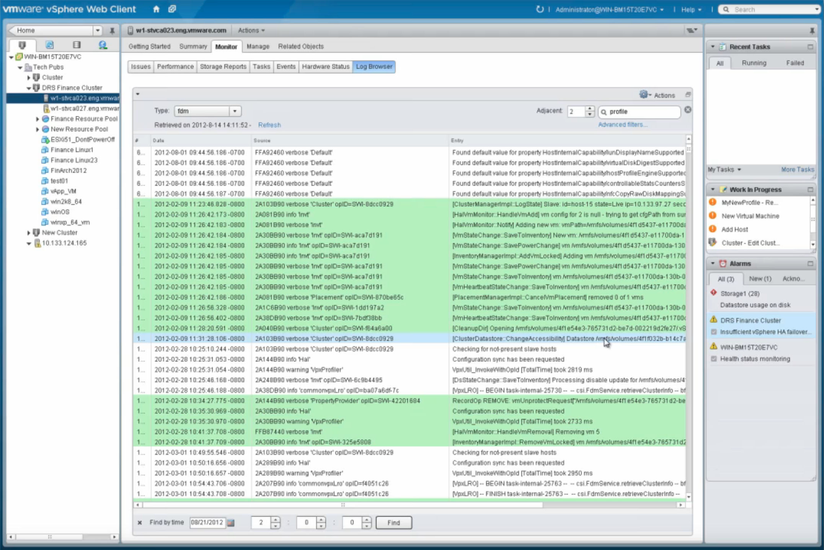The width and height of the screenshot is (824, 550).
Task: Click the calendar icon beside Find by time date
Action: pyautogui.click(x=230, y=522)
